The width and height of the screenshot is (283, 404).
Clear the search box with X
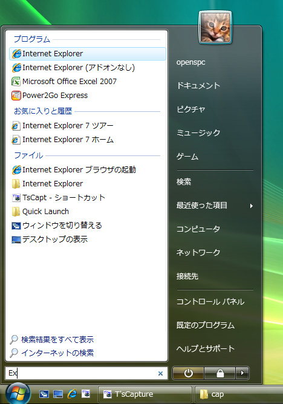(160, 373)
